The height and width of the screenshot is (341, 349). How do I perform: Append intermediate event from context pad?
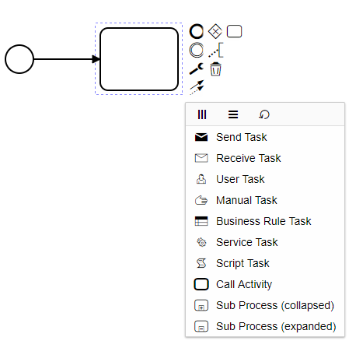[197, 50]
